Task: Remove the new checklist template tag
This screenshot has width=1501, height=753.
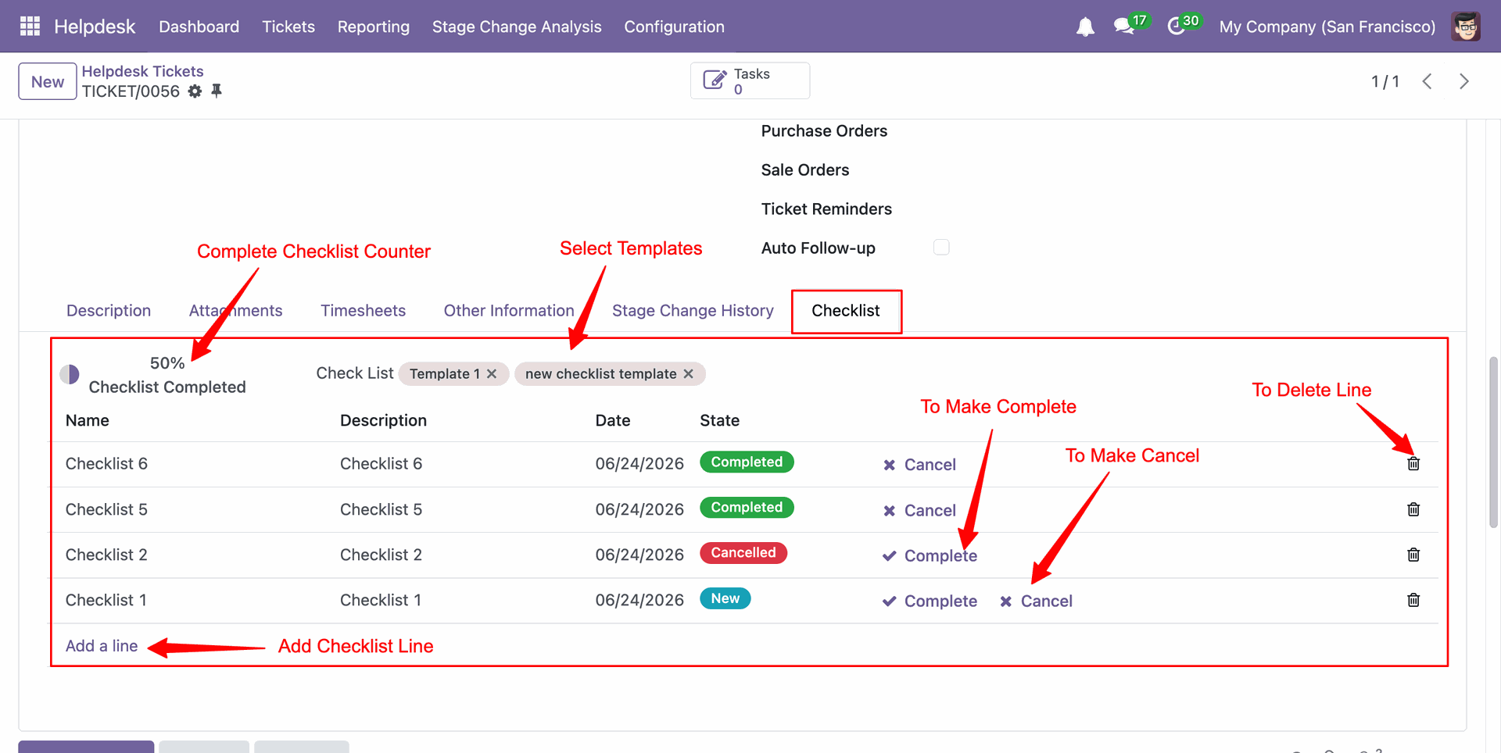Action: click(x=689, y=374)
